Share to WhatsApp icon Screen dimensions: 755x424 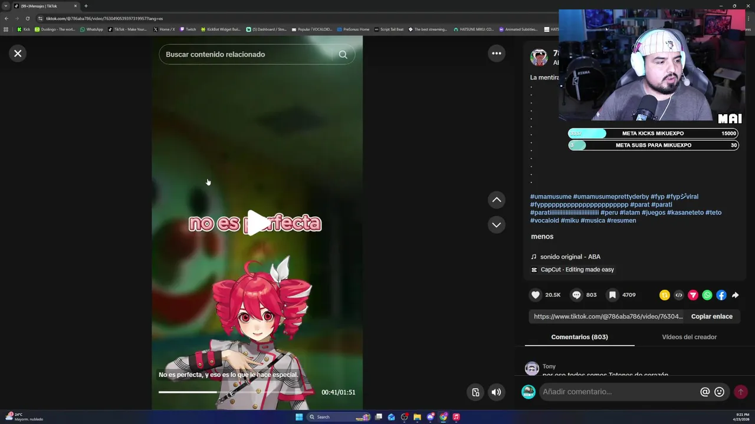(707, 295)
